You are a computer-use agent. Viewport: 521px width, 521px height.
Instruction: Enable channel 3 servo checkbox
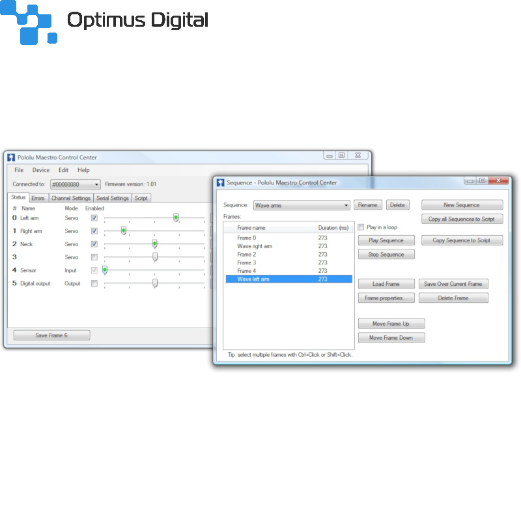coord(94,257)
